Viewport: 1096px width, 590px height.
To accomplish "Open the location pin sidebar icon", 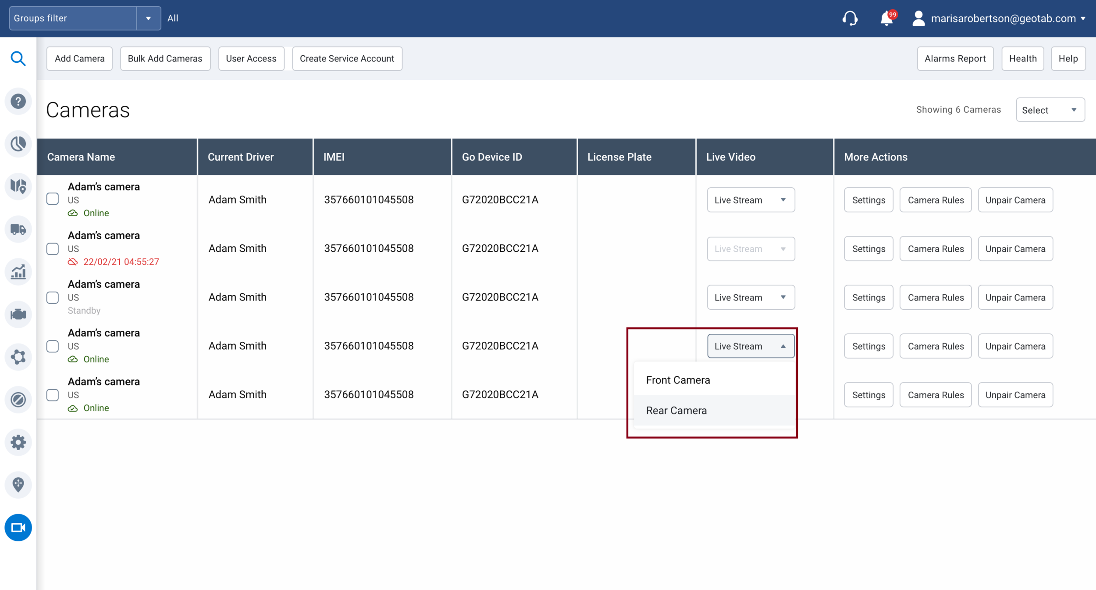I will (18, 485).
